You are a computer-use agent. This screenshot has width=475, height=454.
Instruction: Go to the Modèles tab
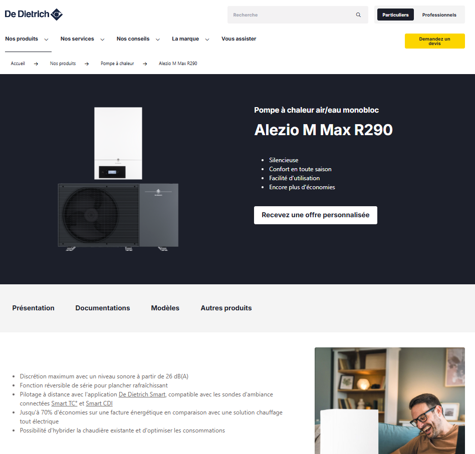point(165,308)
